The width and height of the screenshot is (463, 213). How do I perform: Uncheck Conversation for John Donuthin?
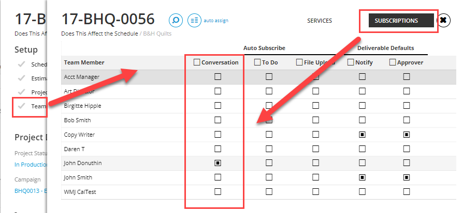pyautogui.click(x=218, y=162)
